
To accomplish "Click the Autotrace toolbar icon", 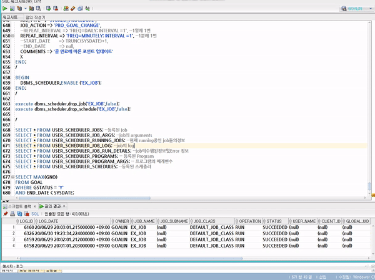I will click(x=31, y=9).
